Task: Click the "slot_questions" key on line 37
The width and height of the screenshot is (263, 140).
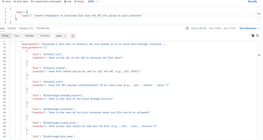Action: (x=32, y=47)
